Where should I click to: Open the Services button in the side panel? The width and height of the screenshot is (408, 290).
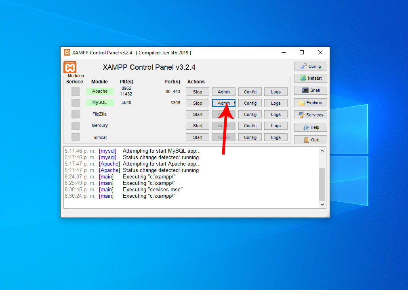pyautogui.click(x=310, y=115)
